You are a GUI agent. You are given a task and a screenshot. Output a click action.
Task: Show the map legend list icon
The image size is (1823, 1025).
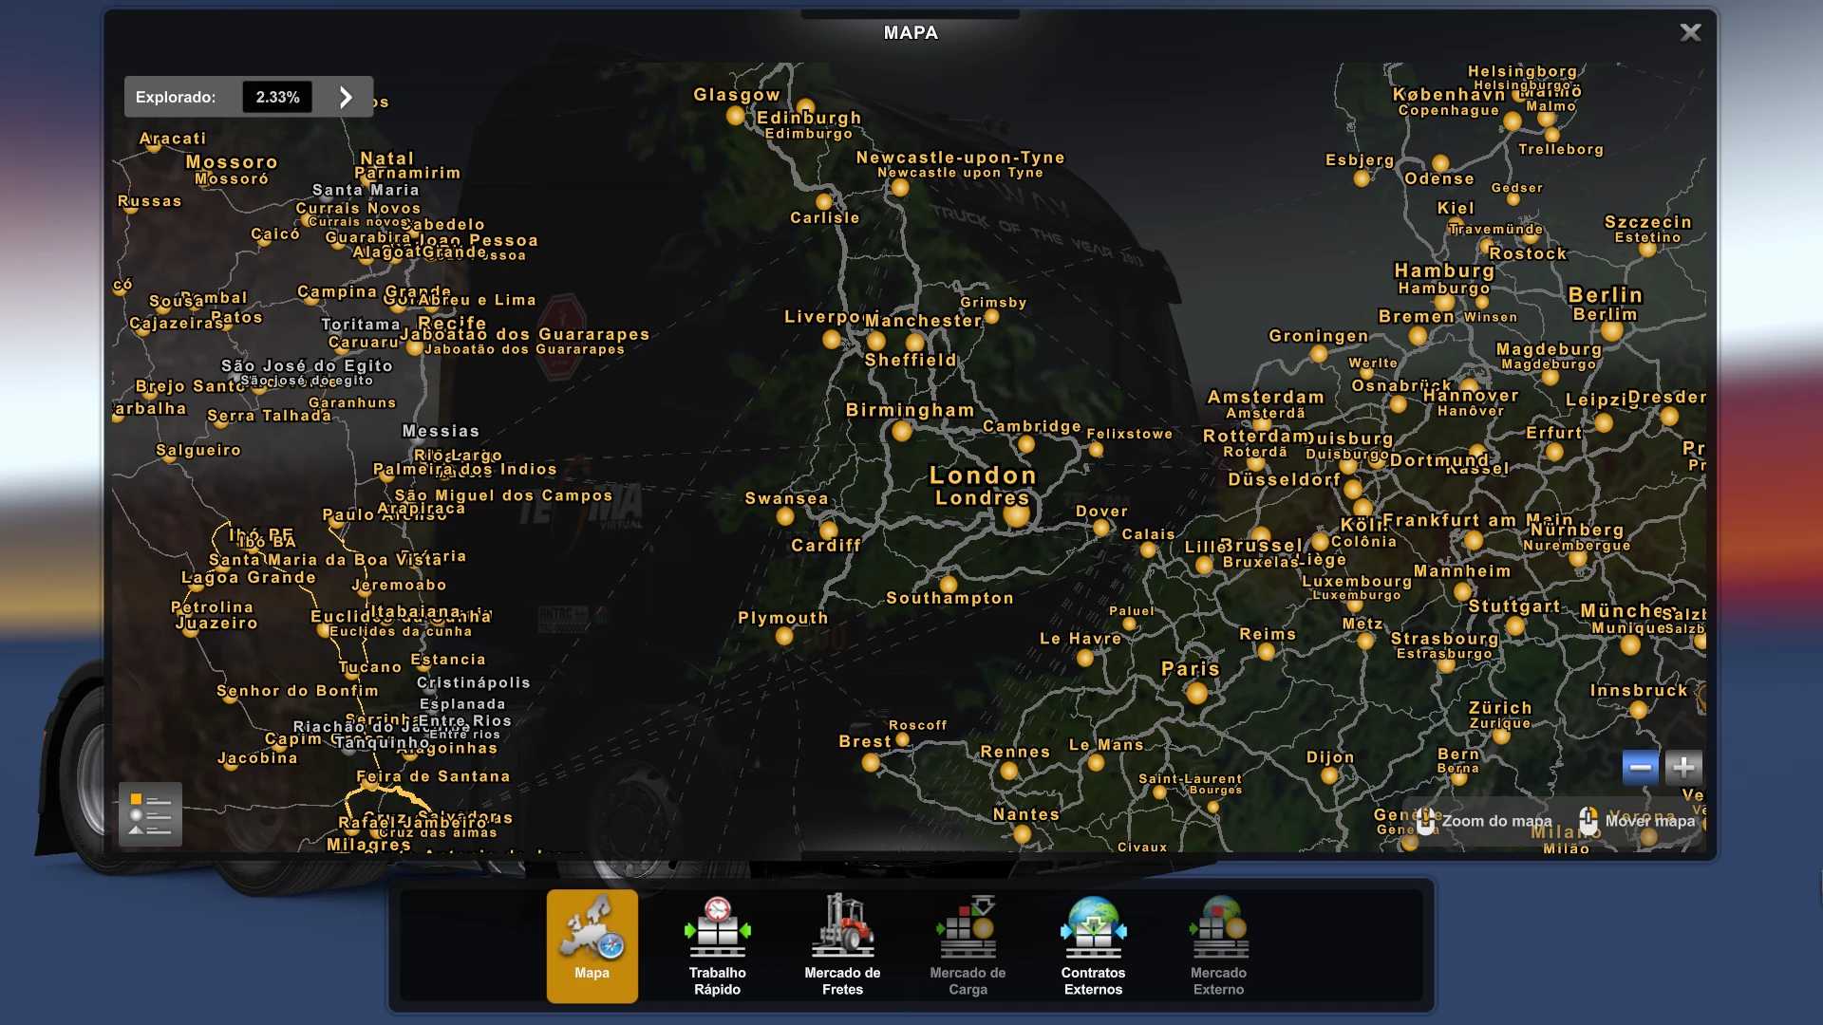point(150,814)
